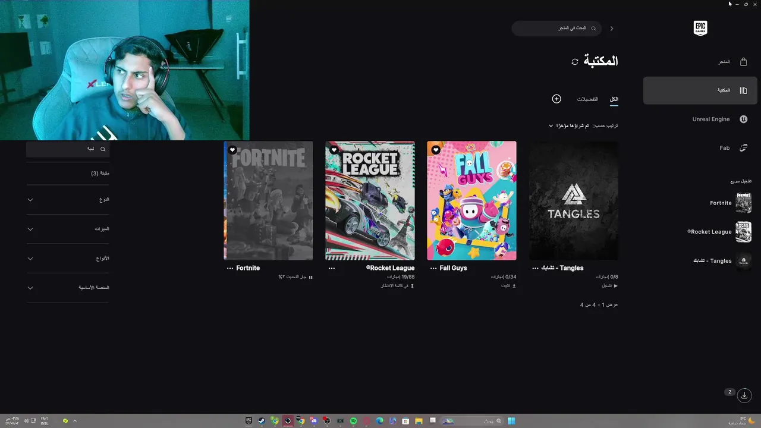The height and width of the screenshot is (428, 761).
Task: Click the store search field
Action: pyautogui.click(x=556, y=29)
